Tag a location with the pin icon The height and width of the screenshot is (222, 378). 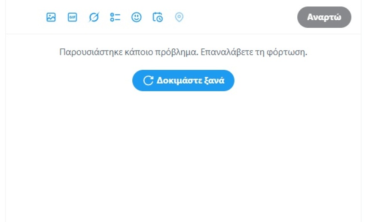179,17
